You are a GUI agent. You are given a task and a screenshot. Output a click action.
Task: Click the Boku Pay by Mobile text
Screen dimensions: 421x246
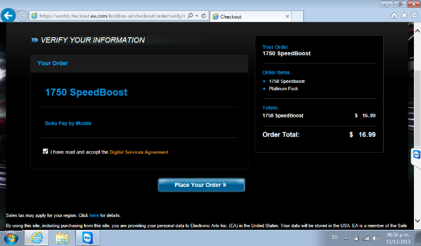(68, 123)
